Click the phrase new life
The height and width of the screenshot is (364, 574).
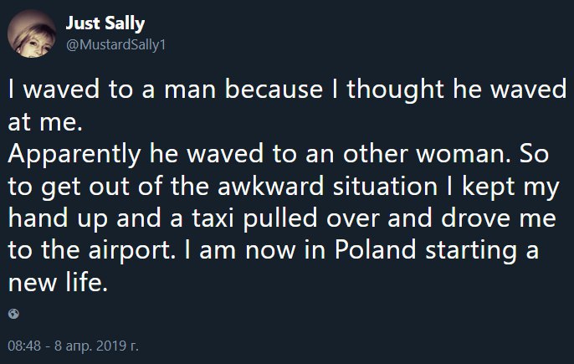click(59, 282)
